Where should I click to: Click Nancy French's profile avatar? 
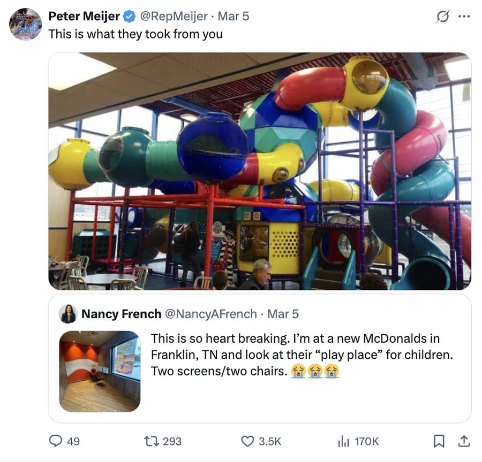coord(67,314)
